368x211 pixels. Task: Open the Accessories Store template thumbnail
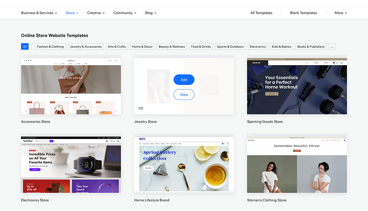click(x=71, y=85)
